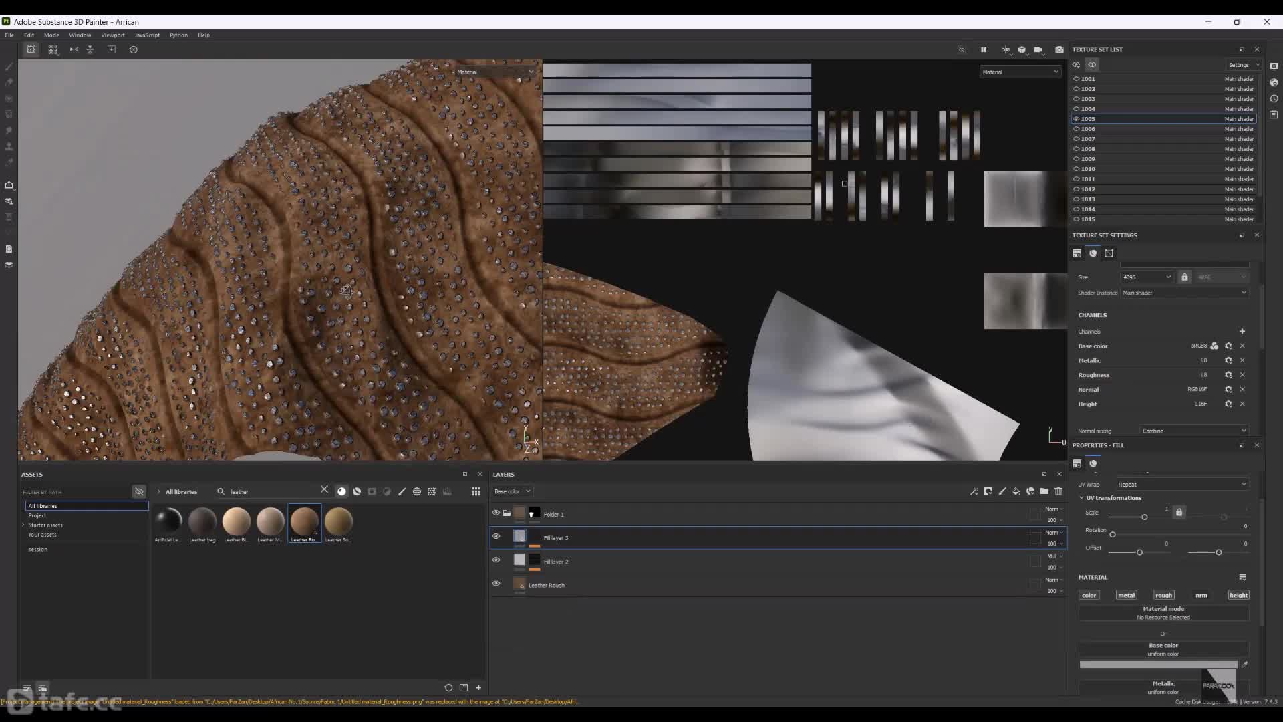Click the Material mode resource selector
Screen dimensions: 1283x722
point(1163,613)
